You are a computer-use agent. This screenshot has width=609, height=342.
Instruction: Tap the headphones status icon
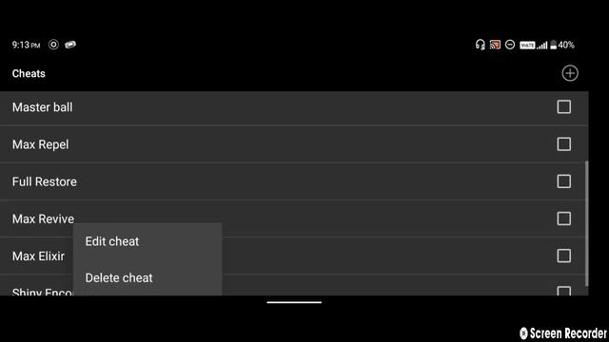click(480, 45)
